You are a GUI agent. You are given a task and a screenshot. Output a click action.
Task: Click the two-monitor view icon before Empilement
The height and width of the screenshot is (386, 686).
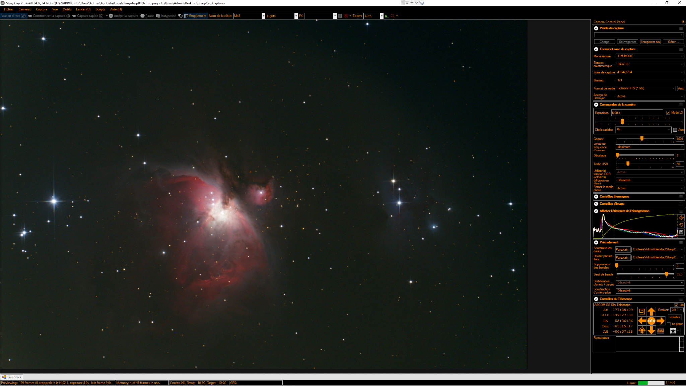180,16
